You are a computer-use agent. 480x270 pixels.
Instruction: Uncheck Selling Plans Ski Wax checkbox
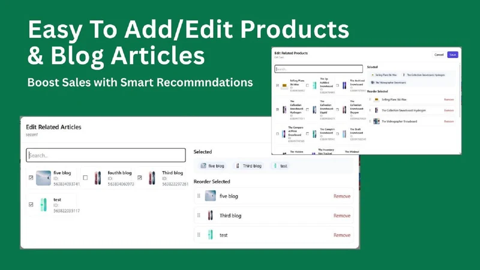pyautogui.click(x=277, y=85)
